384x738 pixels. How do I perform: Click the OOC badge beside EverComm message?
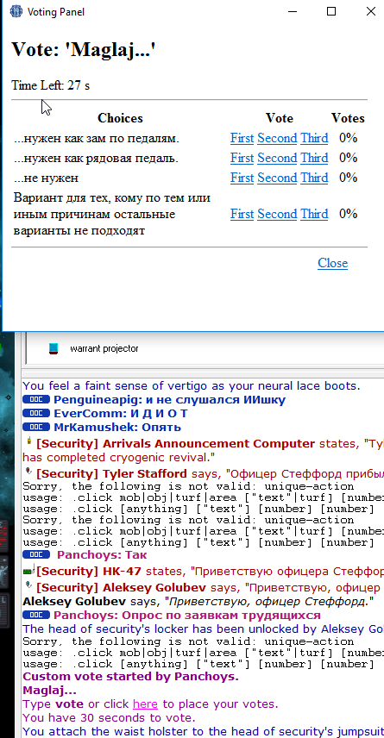pyautogui.click(x=36, y=414)
